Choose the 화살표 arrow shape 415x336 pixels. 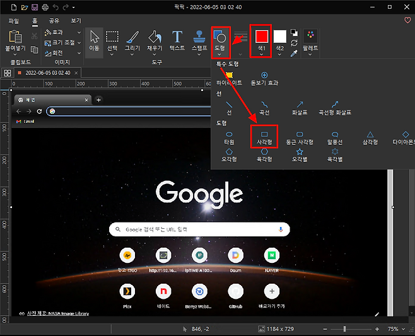(x=300, y=108)
